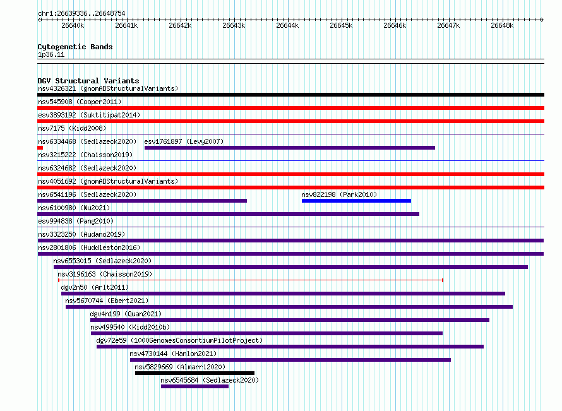Select the purple nsv4730144 variant bar
562x411 pixels.
point(290,360)
